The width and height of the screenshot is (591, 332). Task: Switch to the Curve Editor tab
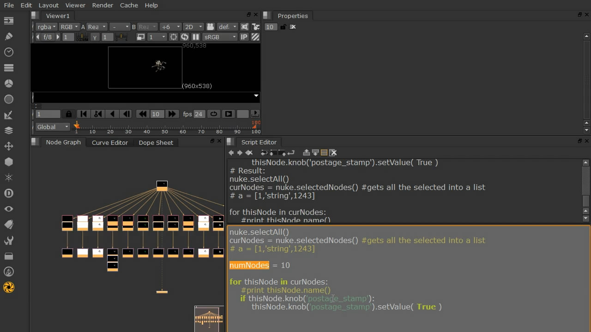click(110, 142)
